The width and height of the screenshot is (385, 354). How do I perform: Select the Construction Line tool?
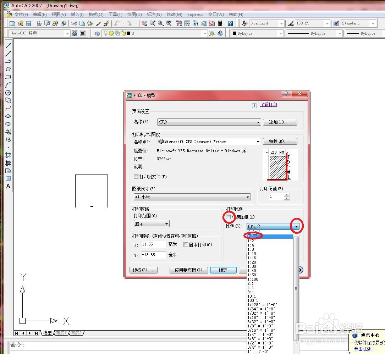(x=8, y=54)
